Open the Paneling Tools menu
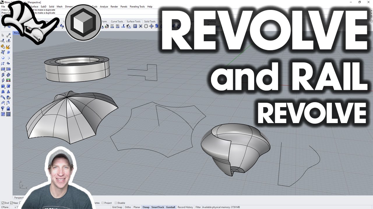Viewport: 373px width, 209px height. (137, 6)
